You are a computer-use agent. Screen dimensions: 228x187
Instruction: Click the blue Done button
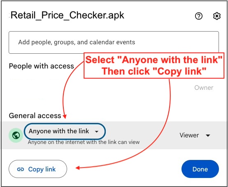[200, 169]
